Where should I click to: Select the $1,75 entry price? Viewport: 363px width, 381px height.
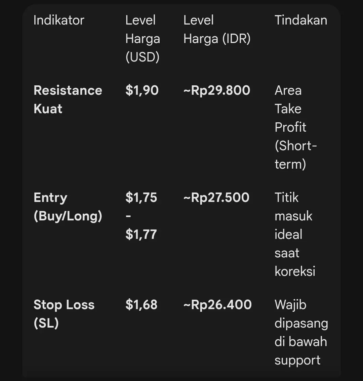[x=141, y=198]
